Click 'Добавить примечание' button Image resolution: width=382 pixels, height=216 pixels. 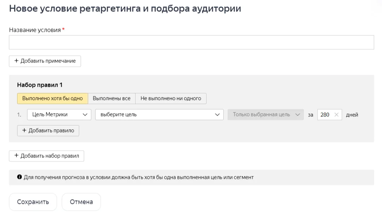[x=45, y=61]
